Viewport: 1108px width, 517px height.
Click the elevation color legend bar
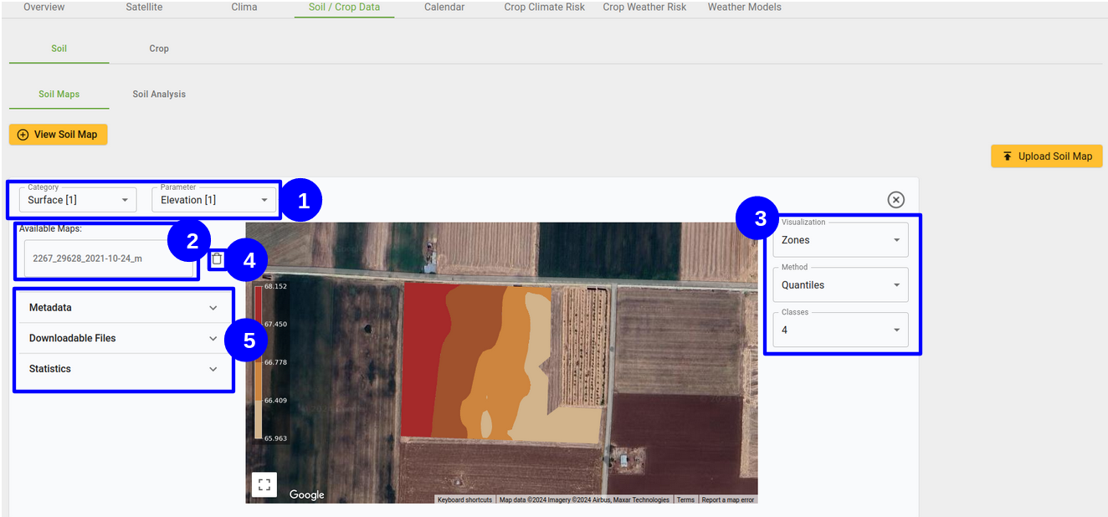259,362
